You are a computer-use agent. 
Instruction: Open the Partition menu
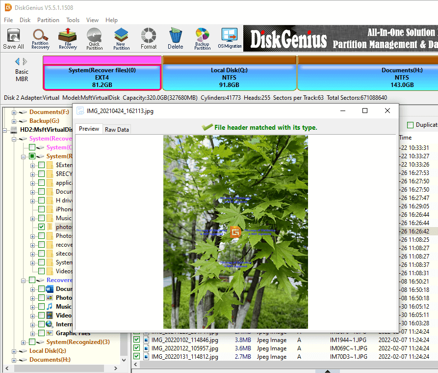point(48,20)
